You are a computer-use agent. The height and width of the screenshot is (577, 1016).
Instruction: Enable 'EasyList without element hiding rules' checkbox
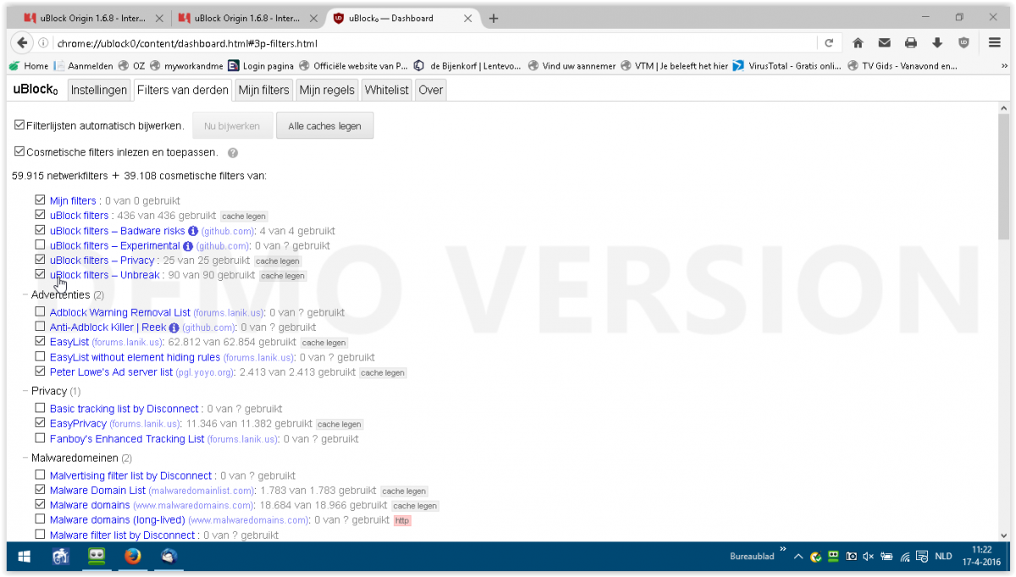(40, 357)
